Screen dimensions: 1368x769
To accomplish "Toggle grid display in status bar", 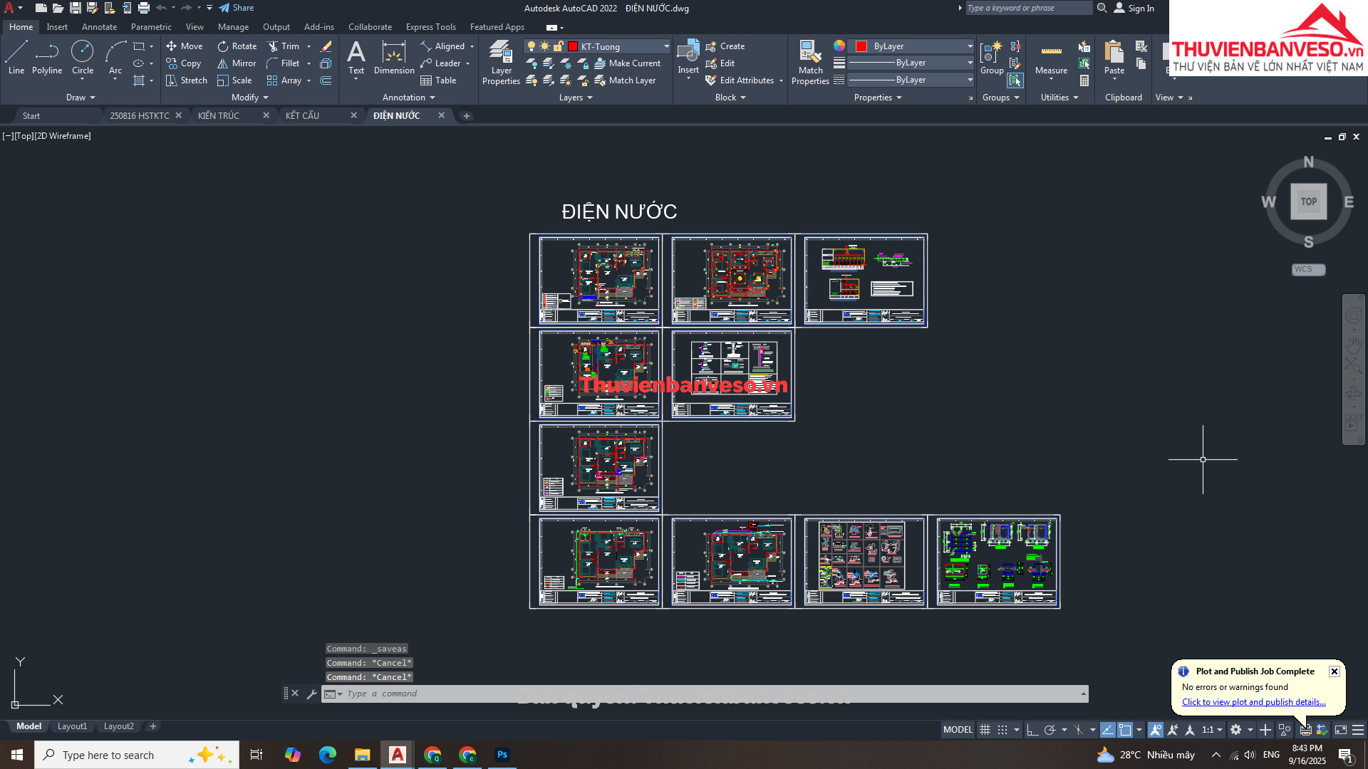I will coord(985,730).
